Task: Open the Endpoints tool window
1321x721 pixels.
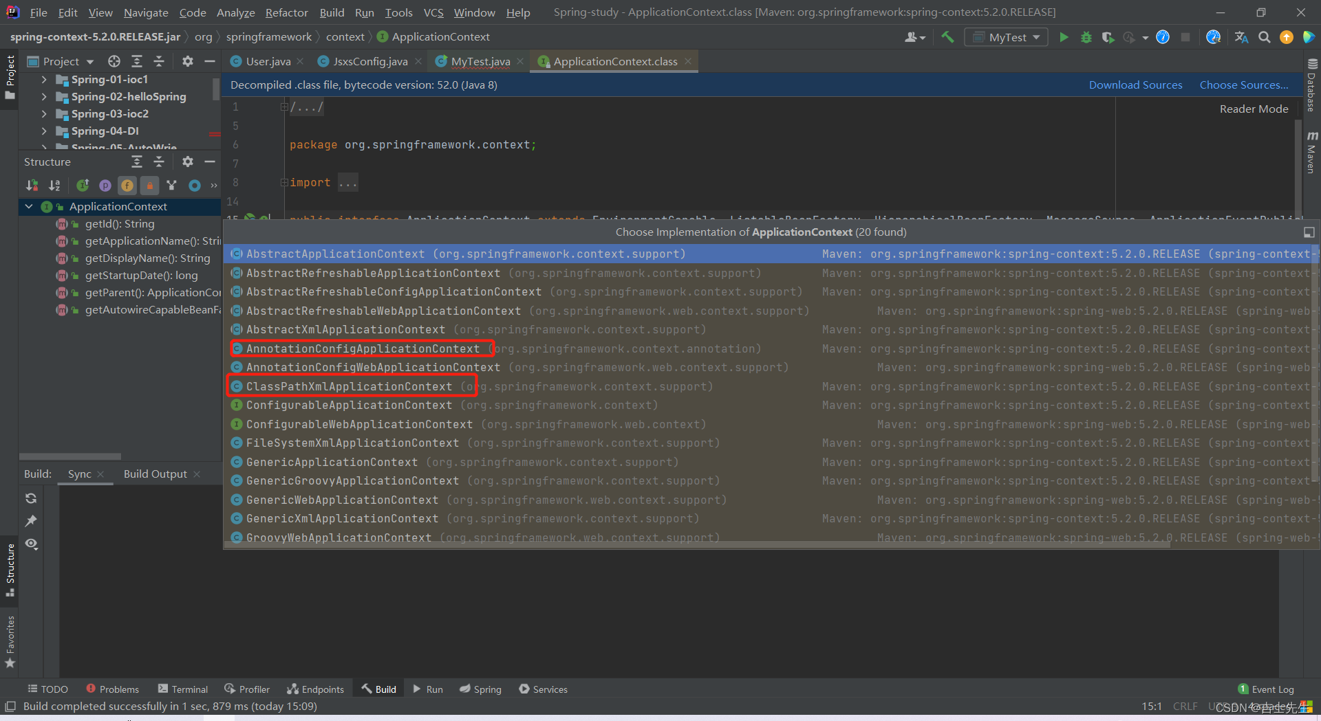Action: point(315,689)
